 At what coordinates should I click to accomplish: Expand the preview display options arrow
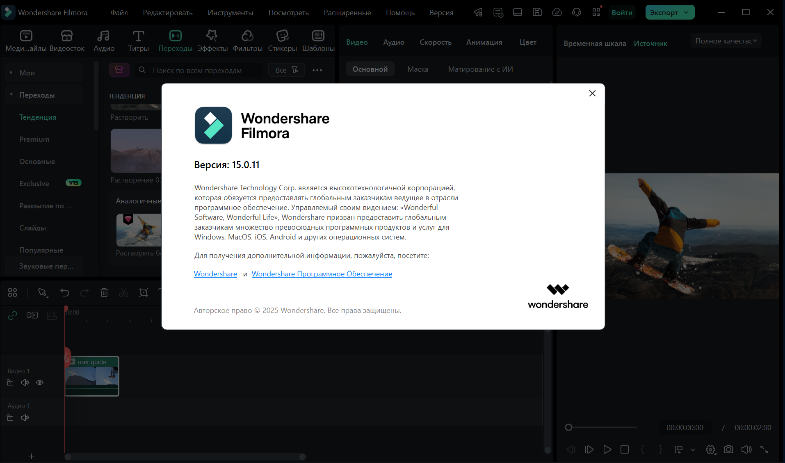coord(693,449)
